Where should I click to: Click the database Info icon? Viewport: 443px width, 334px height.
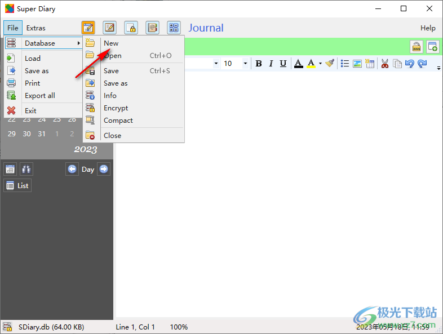(90, 95)
